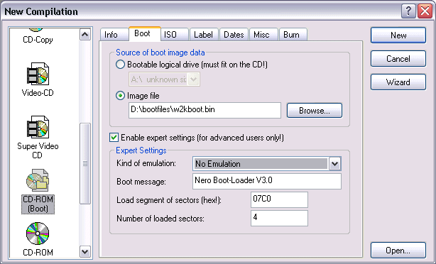Screen dimensions: 436x264
Task: Click the compilation list scroll down arrow
Action: 85,252
